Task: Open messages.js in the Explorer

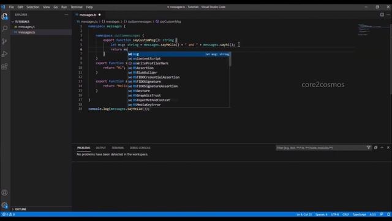Action: point(26,27)
